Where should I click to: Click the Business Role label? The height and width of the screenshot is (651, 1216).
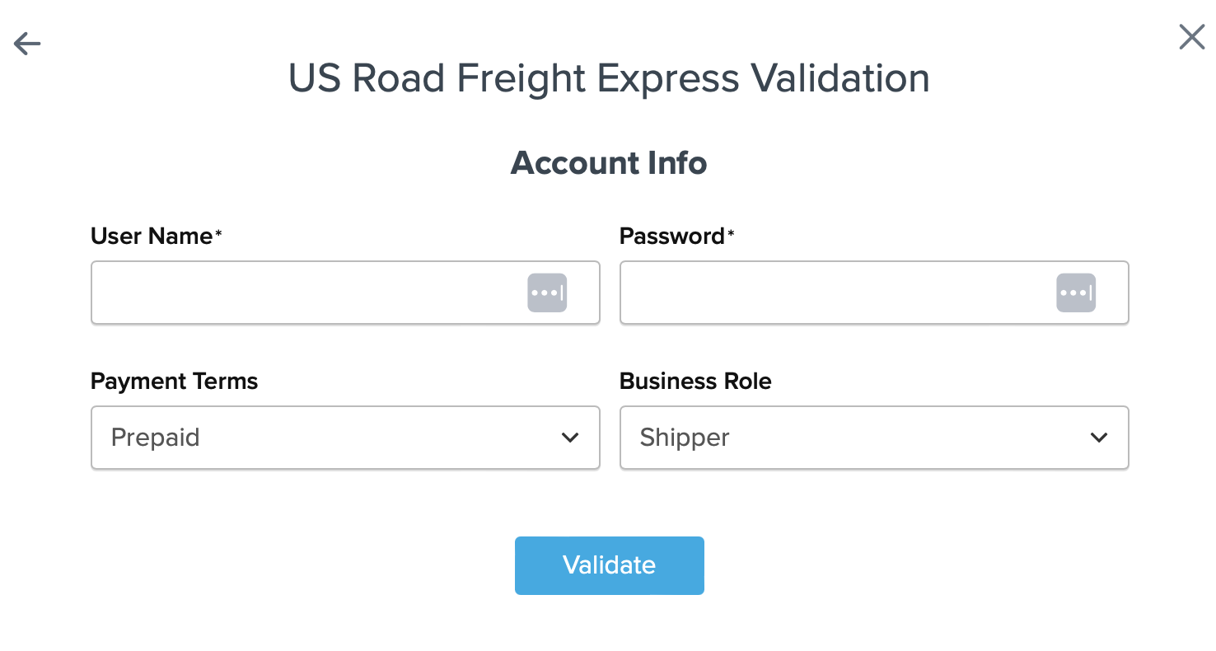click(x=695, y=382)
